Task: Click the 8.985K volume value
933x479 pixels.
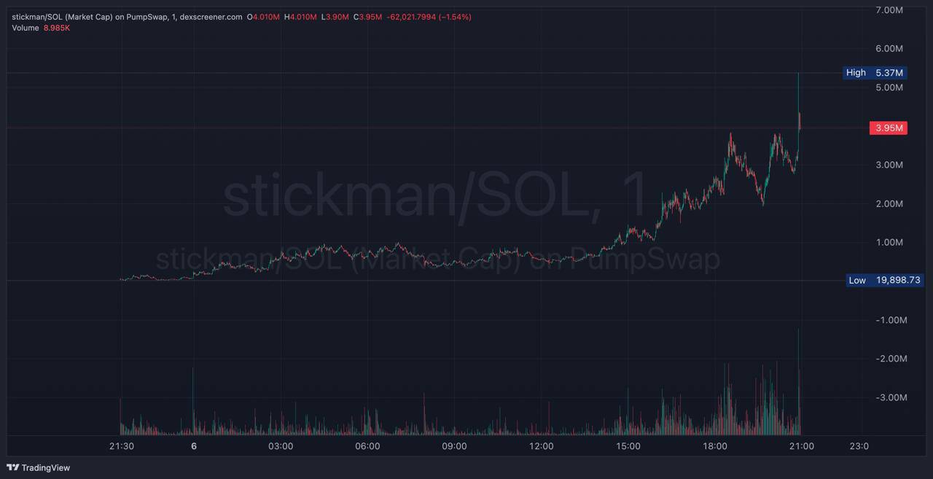Action: (57, 28)
